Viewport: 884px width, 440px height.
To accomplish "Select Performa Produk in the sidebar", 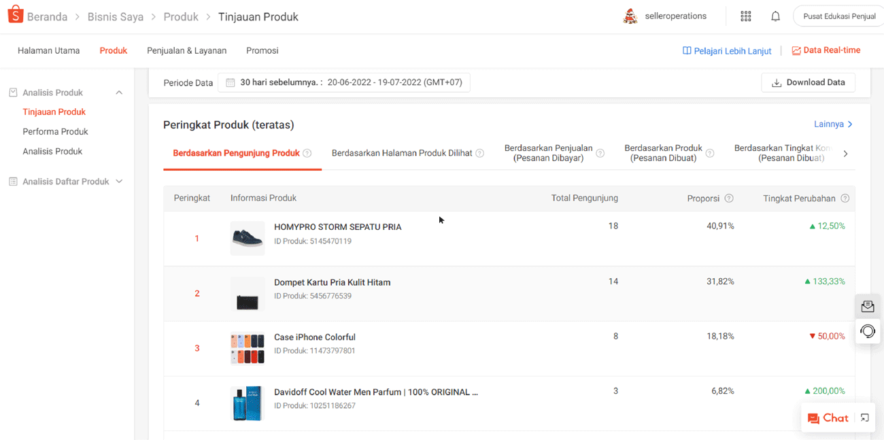I will pyautogui.click(x=55, y=131).
